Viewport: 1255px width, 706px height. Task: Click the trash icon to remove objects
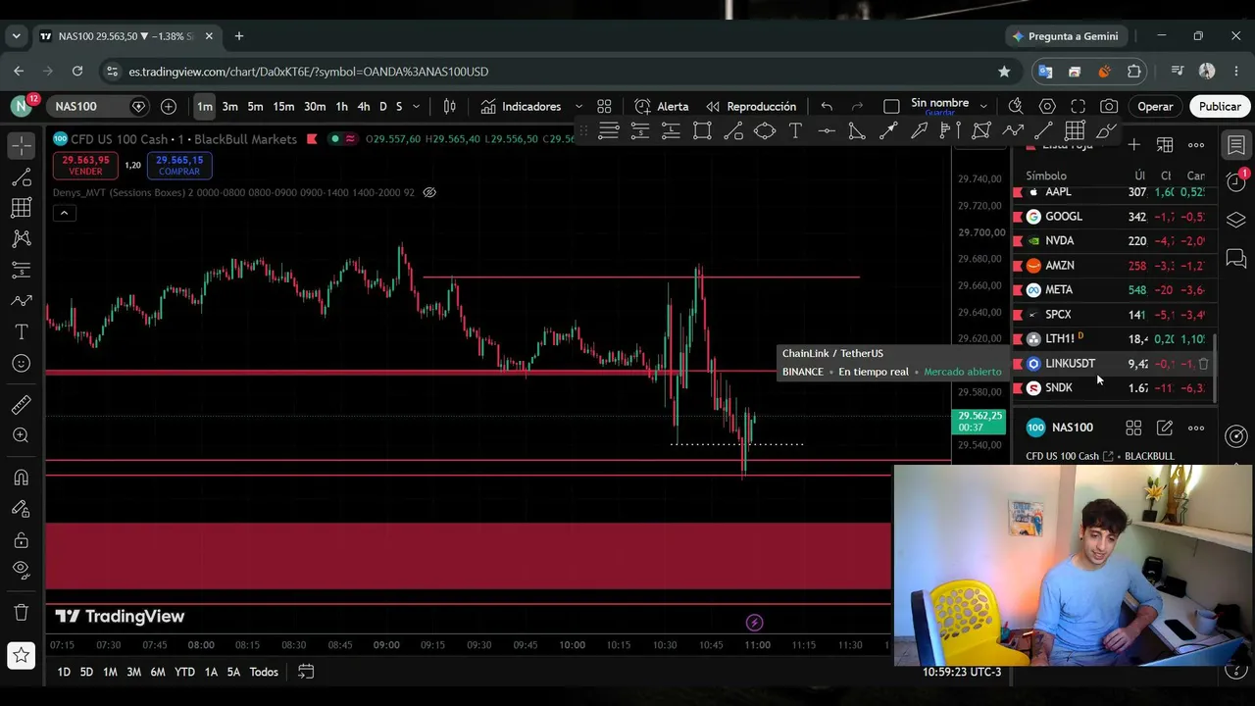pyautogui.click(x=22, y=613)
